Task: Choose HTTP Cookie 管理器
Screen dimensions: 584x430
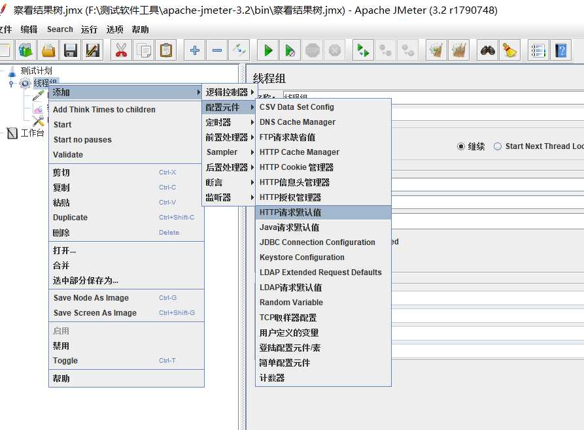Action: (x=323, y=167)
